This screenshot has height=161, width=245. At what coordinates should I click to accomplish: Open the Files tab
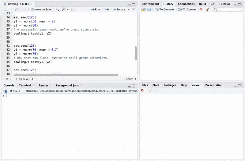[145, 85]
